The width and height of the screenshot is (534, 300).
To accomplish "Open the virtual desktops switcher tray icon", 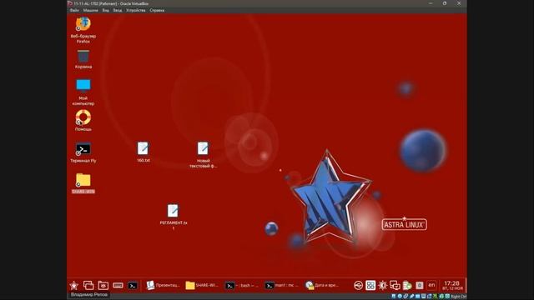I will click(x=370, y=285).
